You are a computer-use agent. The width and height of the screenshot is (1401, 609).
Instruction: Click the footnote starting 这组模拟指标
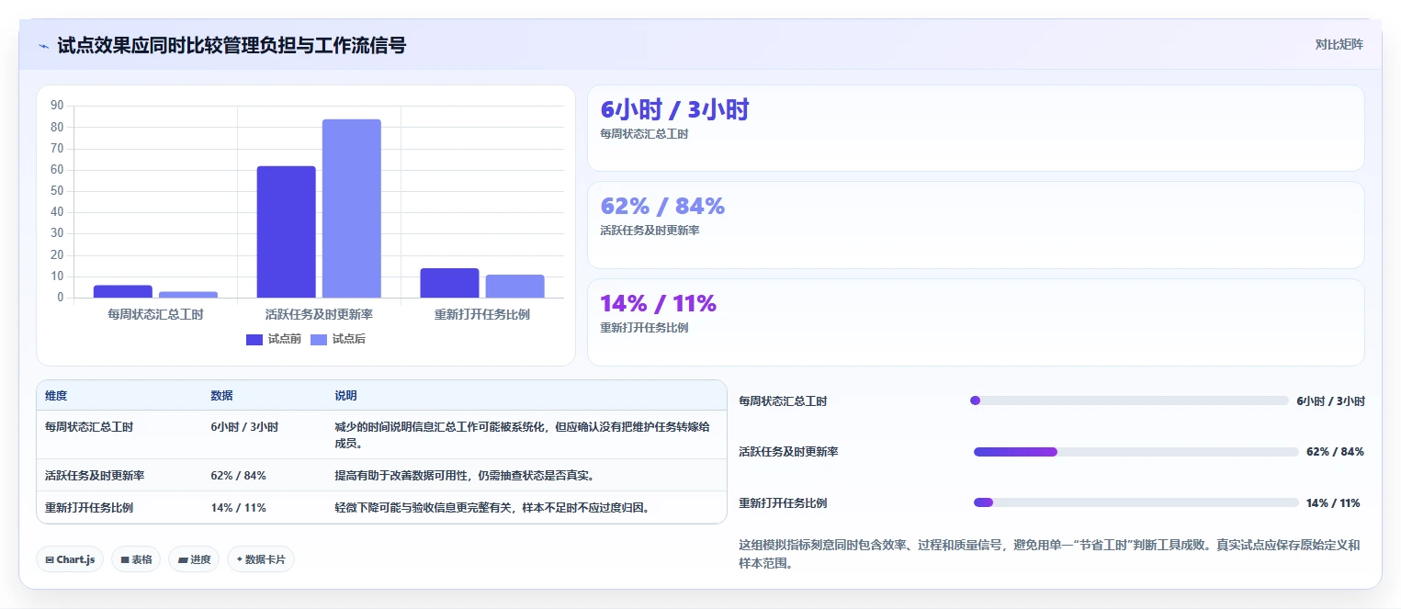tap(1049, 554)
